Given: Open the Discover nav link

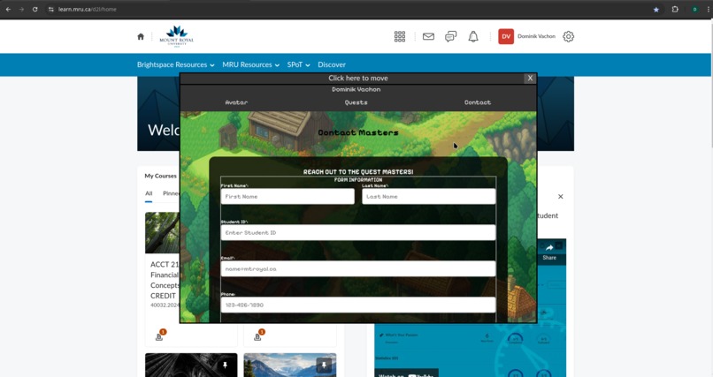Looking at the screenshot, I should (x=332, y=64).
